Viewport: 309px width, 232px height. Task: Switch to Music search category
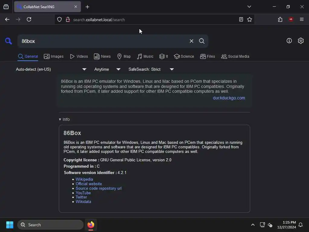tap(145, 56)
